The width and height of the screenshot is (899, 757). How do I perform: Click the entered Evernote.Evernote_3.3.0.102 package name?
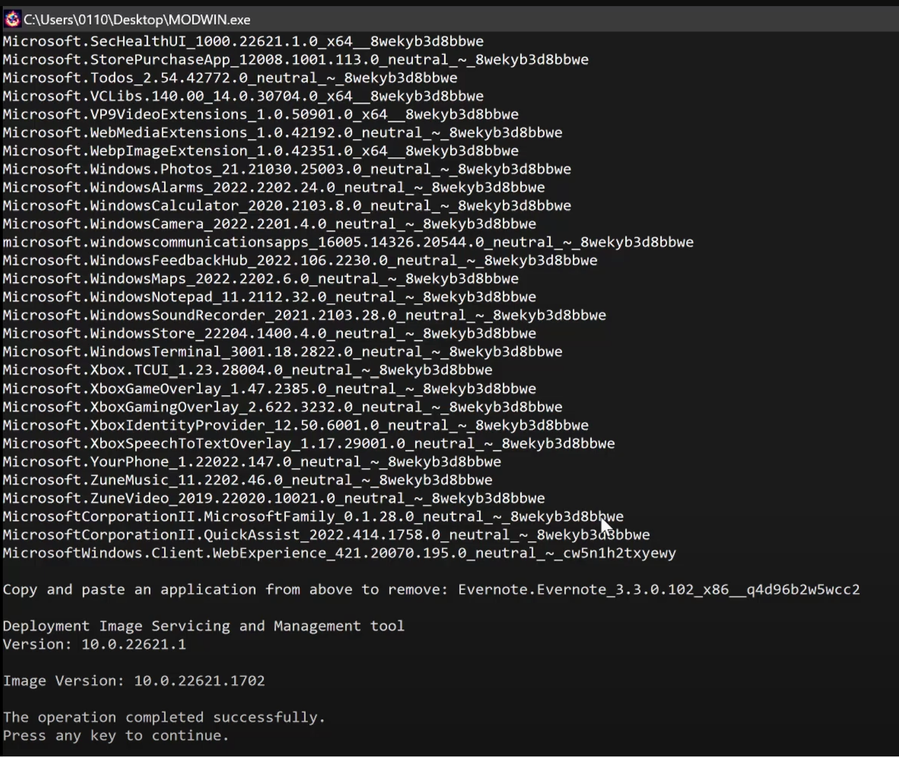659,590
